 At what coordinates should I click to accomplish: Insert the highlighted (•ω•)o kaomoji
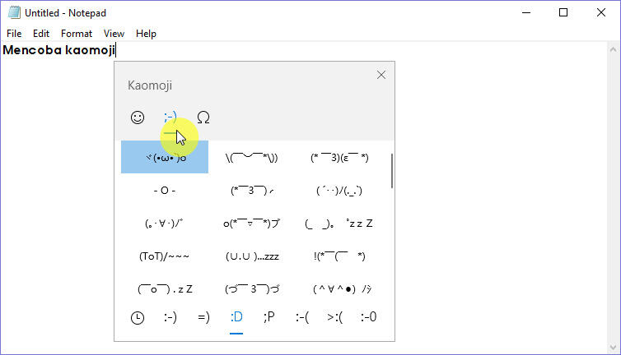point(165,157)
